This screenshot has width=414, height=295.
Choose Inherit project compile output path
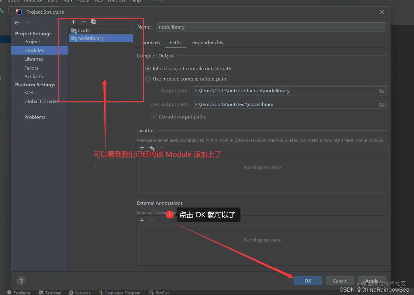188,68
